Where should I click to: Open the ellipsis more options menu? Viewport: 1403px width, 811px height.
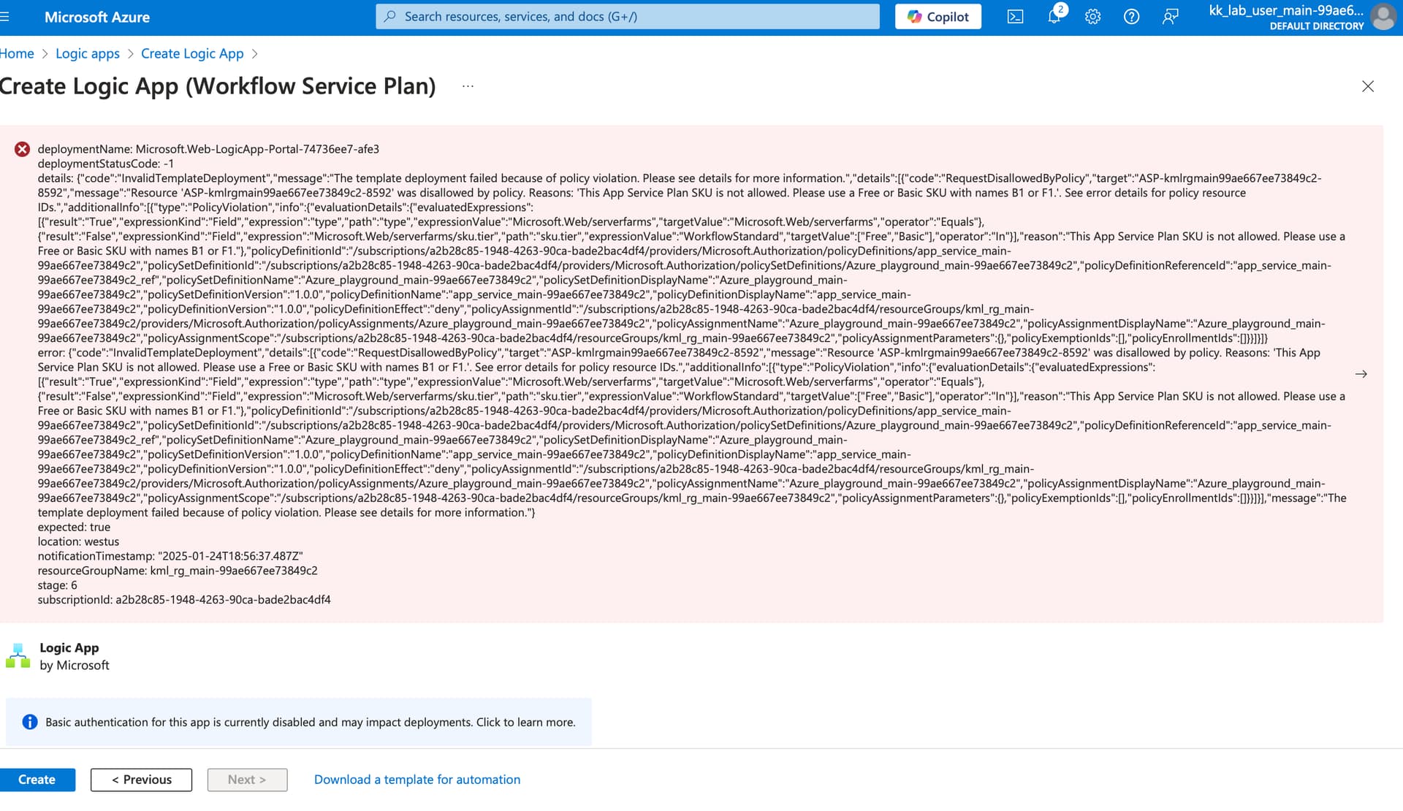468,86
